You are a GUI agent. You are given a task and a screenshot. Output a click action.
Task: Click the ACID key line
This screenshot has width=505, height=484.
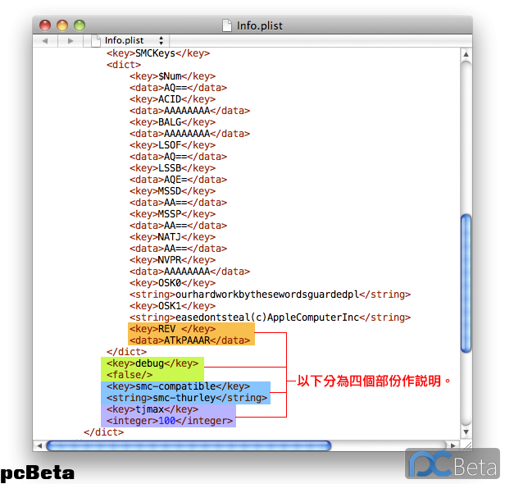coord(173,99)
